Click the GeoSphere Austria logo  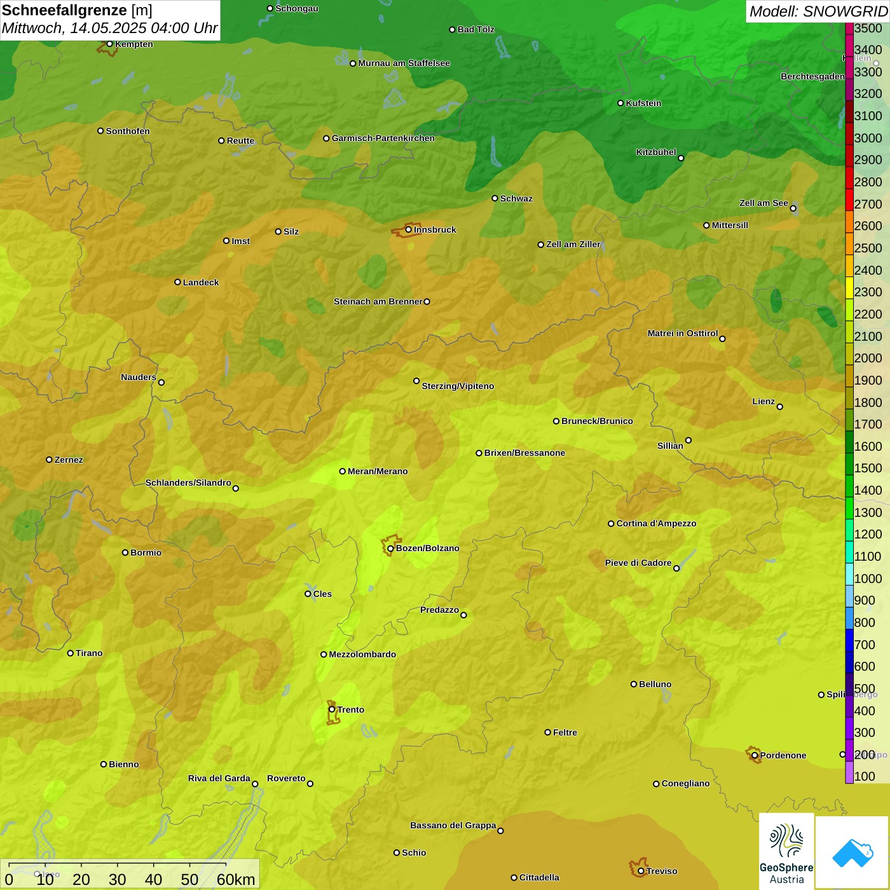786,851
